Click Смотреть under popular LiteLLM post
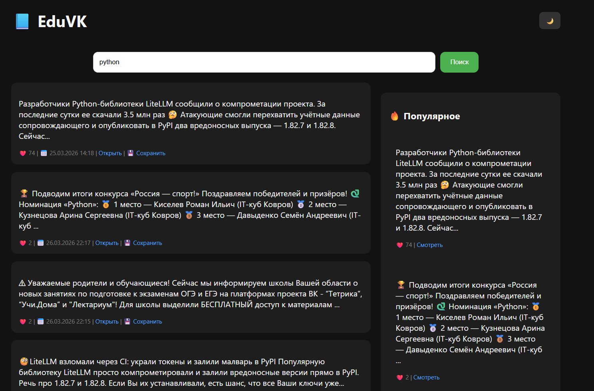Viewport: 594px width, 391px height. click(429, 245)
